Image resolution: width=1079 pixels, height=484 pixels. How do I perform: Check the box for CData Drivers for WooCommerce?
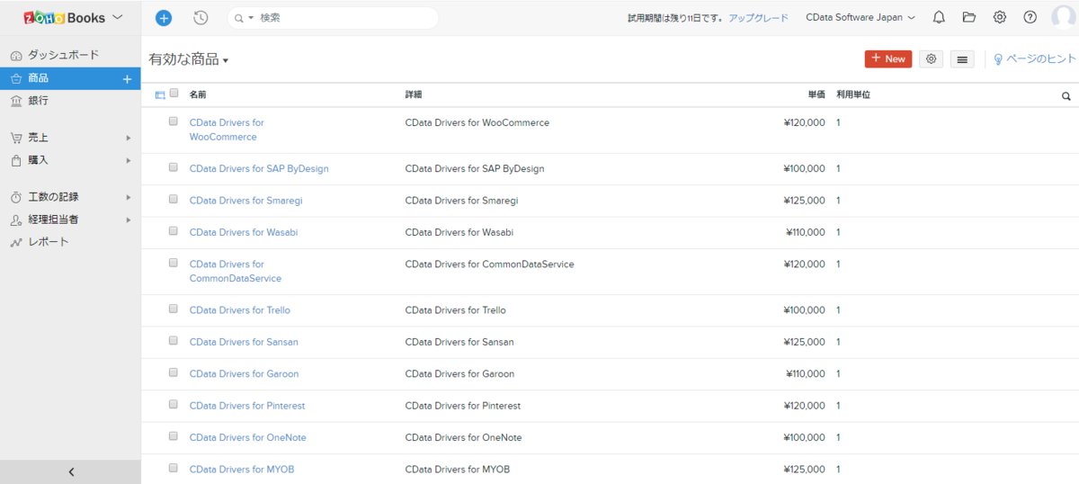[173, 121]
